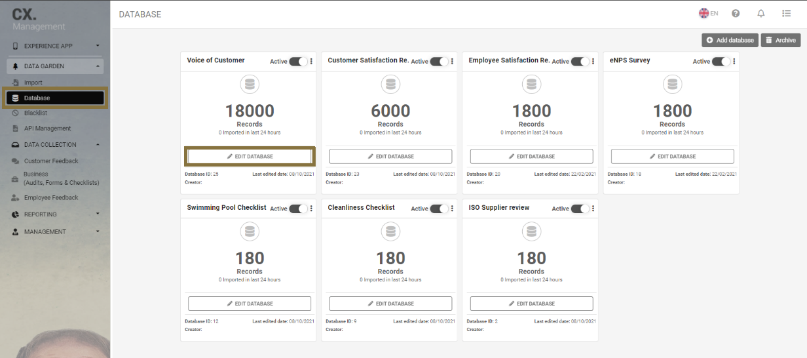Click Database ID: 25 text

pyautogui.click(x=202, y=174)
